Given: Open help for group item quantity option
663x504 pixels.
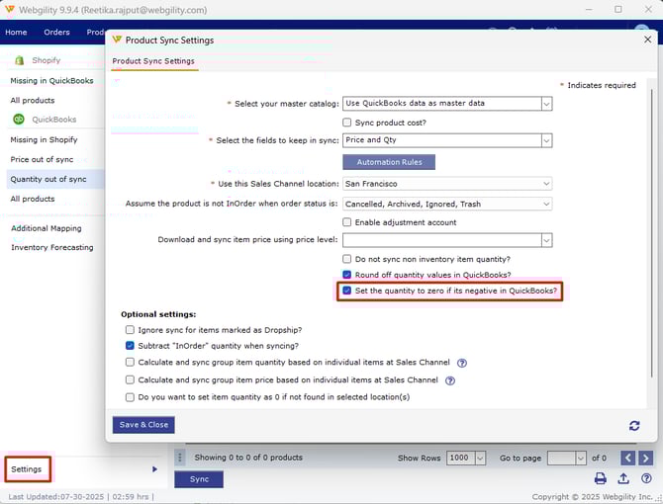Looking at the screenshot, I should 462,363.
